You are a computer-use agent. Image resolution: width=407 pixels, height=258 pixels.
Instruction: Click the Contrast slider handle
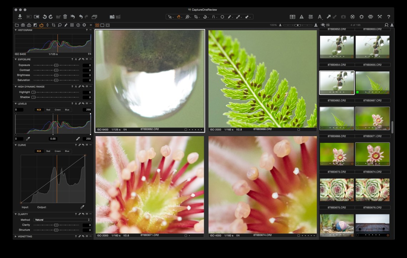(x=56, y=70)
